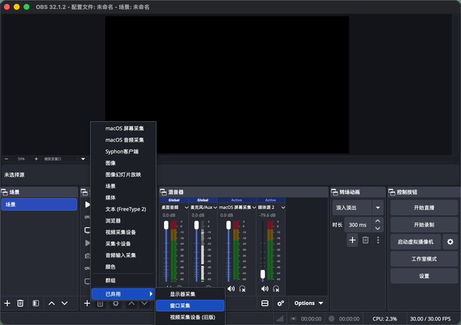The height and width of the screenshot is (325, 461).
Task: Choose macOS 屏幕采集 from the source menu
Action: coord(123,129)
